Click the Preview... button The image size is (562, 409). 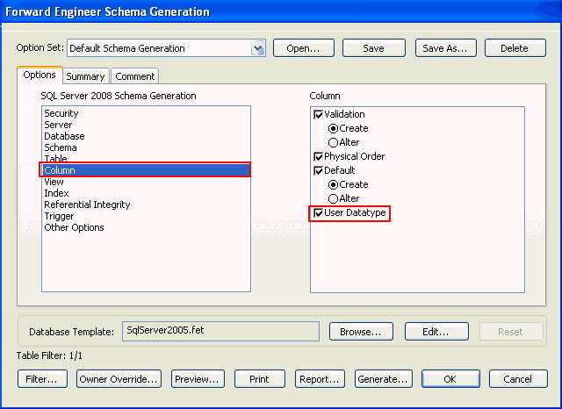pos(198,379)
